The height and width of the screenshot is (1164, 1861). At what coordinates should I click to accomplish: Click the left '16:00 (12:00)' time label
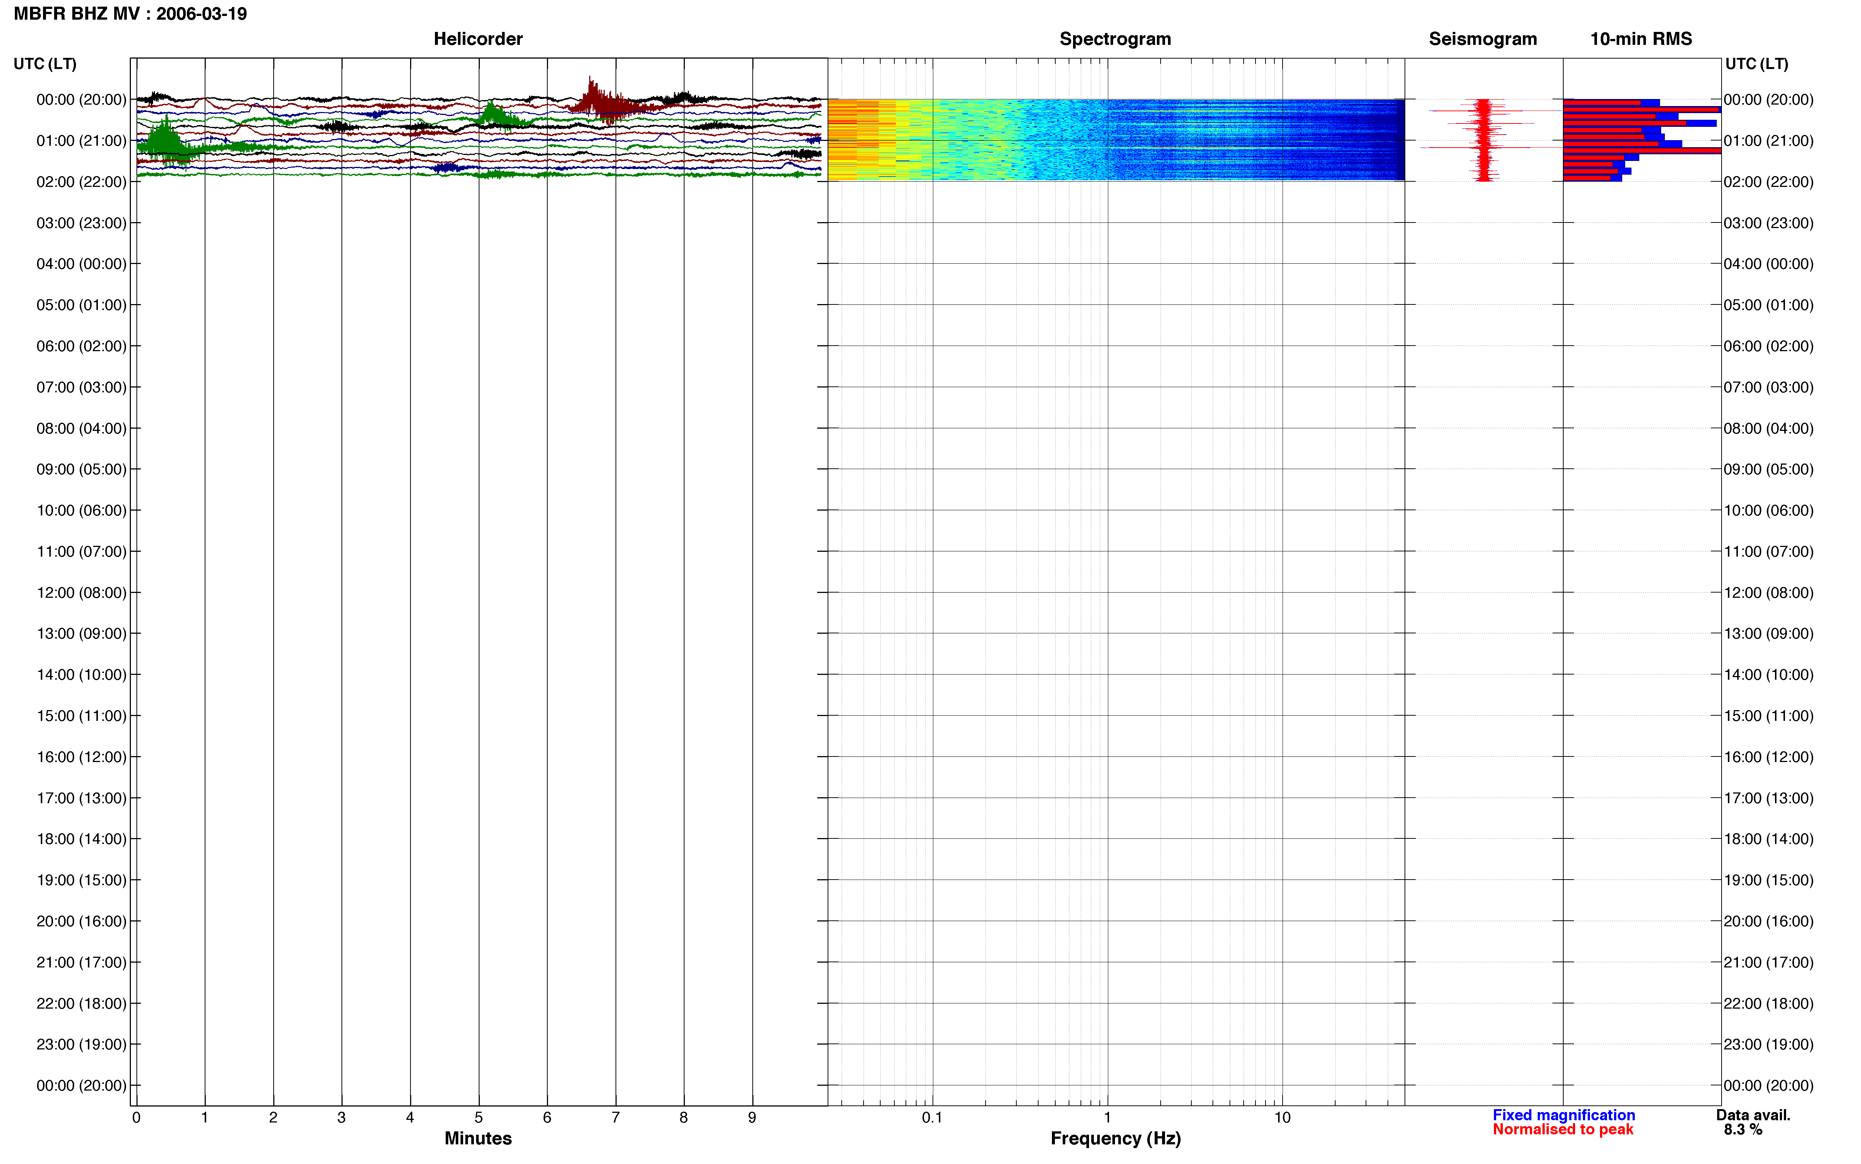pyautogui.click(x=82, y=758)
